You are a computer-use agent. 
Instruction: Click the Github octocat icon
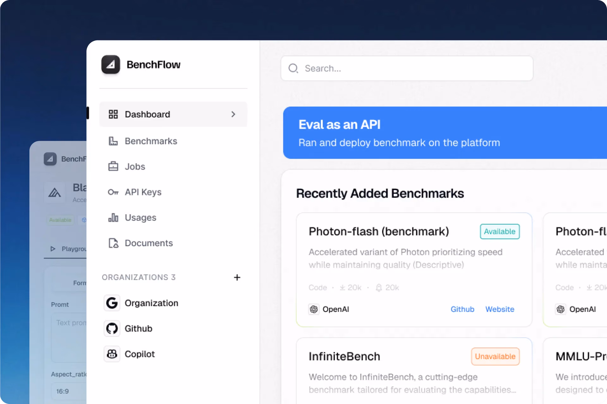tap(112, 329)
